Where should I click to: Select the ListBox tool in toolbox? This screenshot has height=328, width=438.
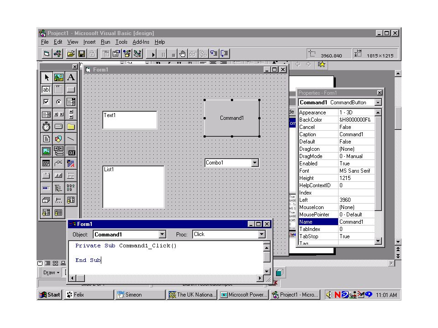47,114
